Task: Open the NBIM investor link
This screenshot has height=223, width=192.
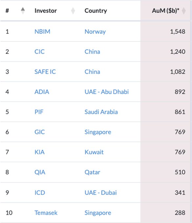Action: click(42, 31)
